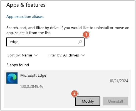Open the Sort by Name dropdown
This screenshot has height=111, width=136.
click(23, 55)
